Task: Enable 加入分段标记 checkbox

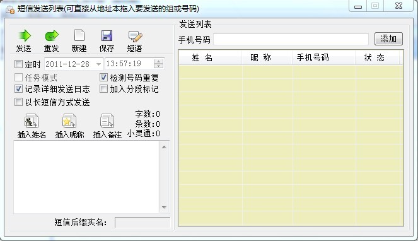Action: click(x=103, y=88)
